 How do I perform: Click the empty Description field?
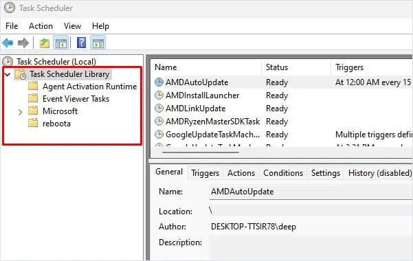pyautogui.click(x=311, y=248)
